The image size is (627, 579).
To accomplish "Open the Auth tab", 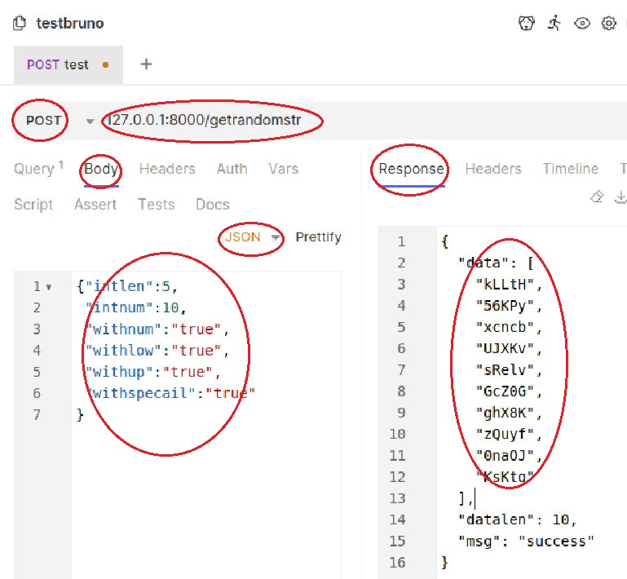I will point(232,169).
